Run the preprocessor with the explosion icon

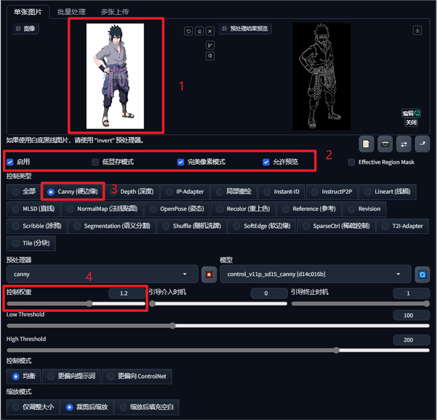tap(209, 274)
